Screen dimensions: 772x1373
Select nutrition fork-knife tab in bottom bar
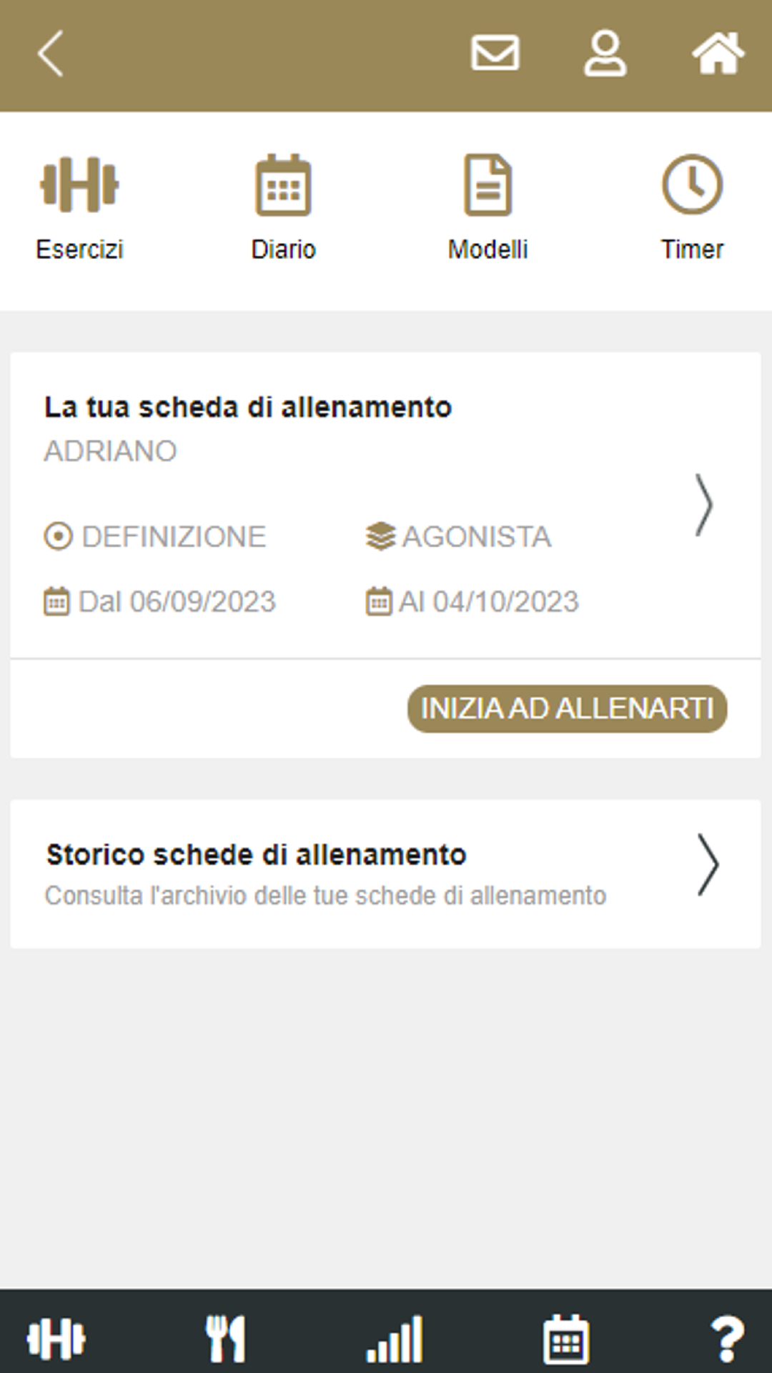tap(226, 1339)
